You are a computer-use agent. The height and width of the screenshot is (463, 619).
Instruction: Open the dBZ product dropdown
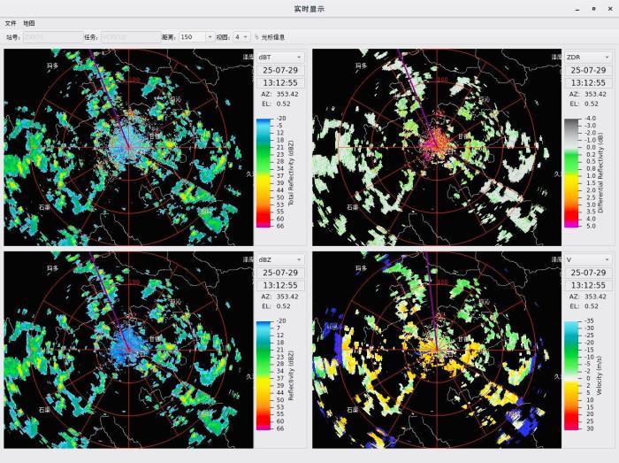pyautogui.click(x=279, y=259)
